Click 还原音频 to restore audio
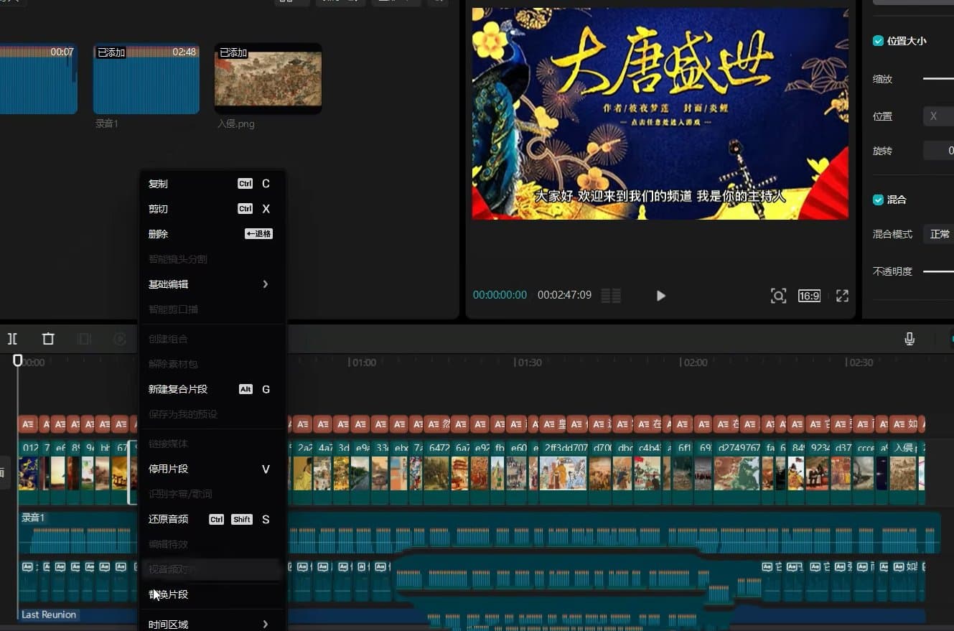The height and width of the screenshot is (631, 954). click(x=169, y=519)
